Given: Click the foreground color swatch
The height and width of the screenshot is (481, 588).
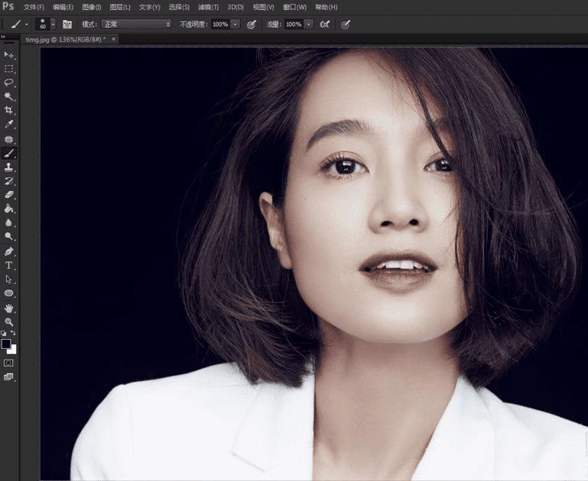Looking at the screenshot, I should (7, 344).
